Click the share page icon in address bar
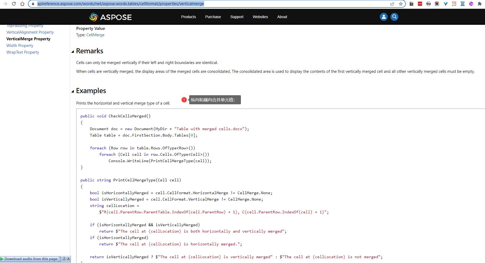 pyautogui.click(x=392, y=4)
